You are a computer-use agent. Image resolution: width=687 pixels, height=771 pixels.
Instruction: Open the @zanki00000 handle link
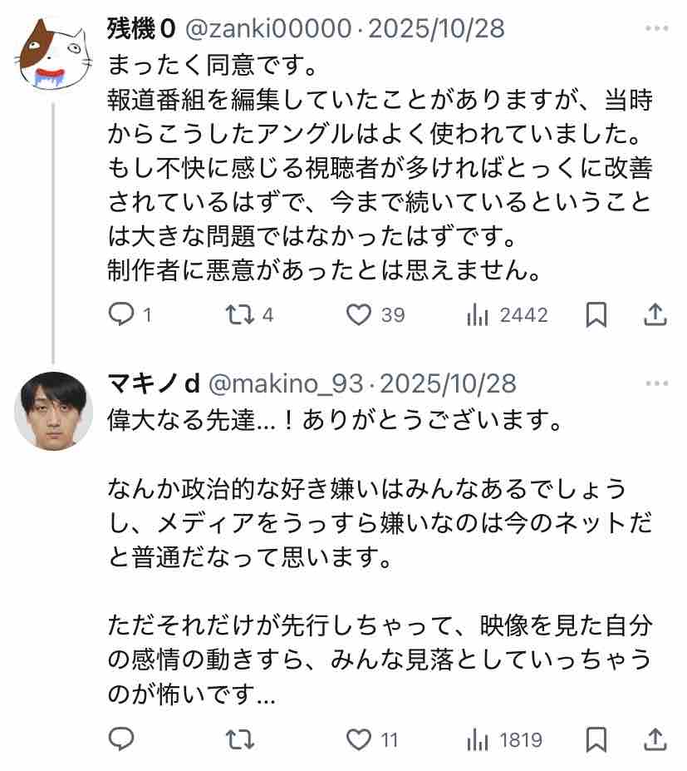[268, 28]
